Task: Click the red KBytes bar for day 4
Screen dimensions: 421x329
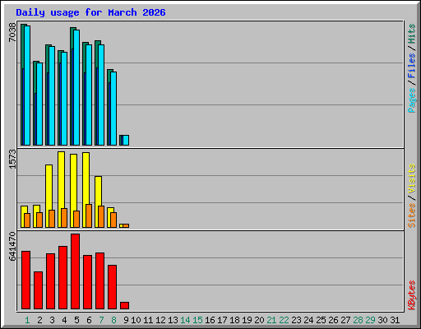Action: tap(62, 277)
